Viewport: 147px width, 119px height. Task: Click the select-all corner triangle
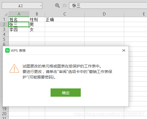6,14
